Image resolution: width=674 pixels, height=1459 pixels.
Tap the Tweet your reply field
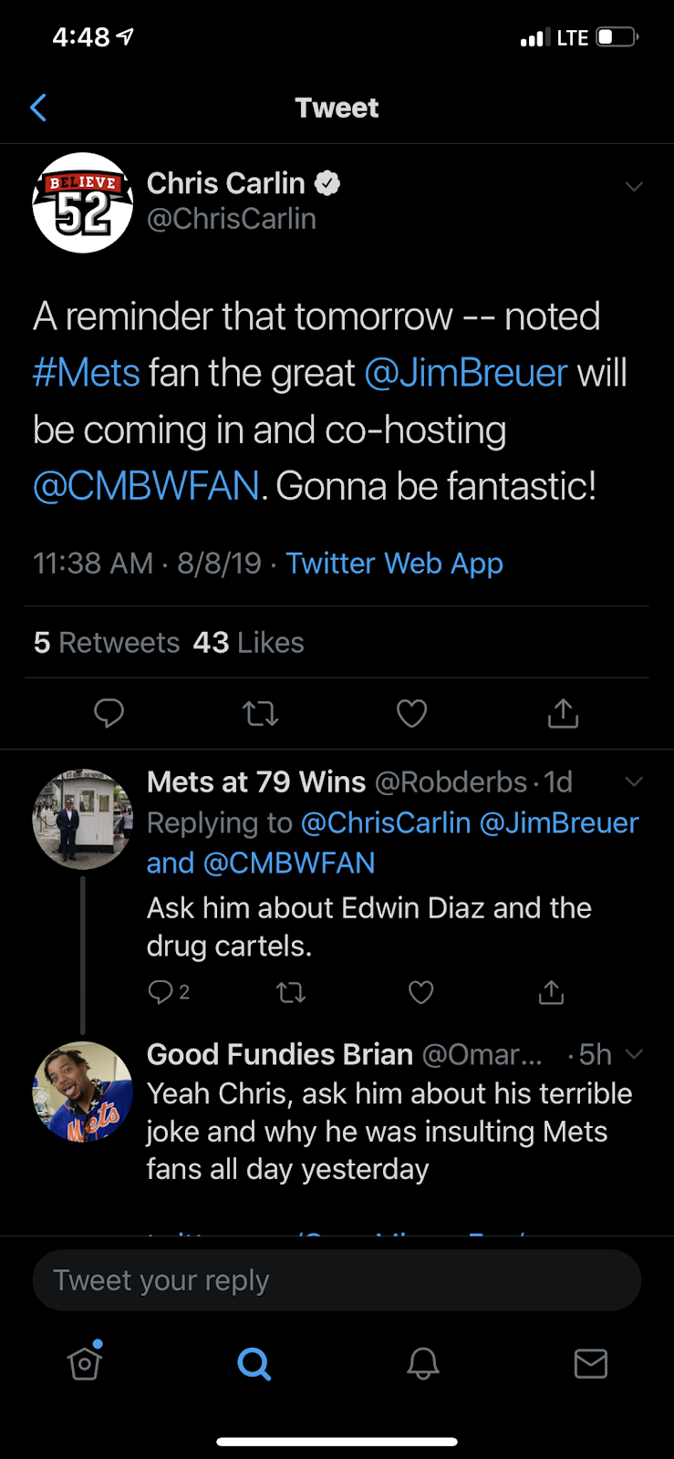click(x=337, y=1280)
